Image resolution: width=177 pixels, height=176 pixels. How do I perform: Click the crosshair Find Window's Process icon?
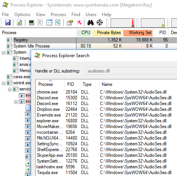coord(99,23)
